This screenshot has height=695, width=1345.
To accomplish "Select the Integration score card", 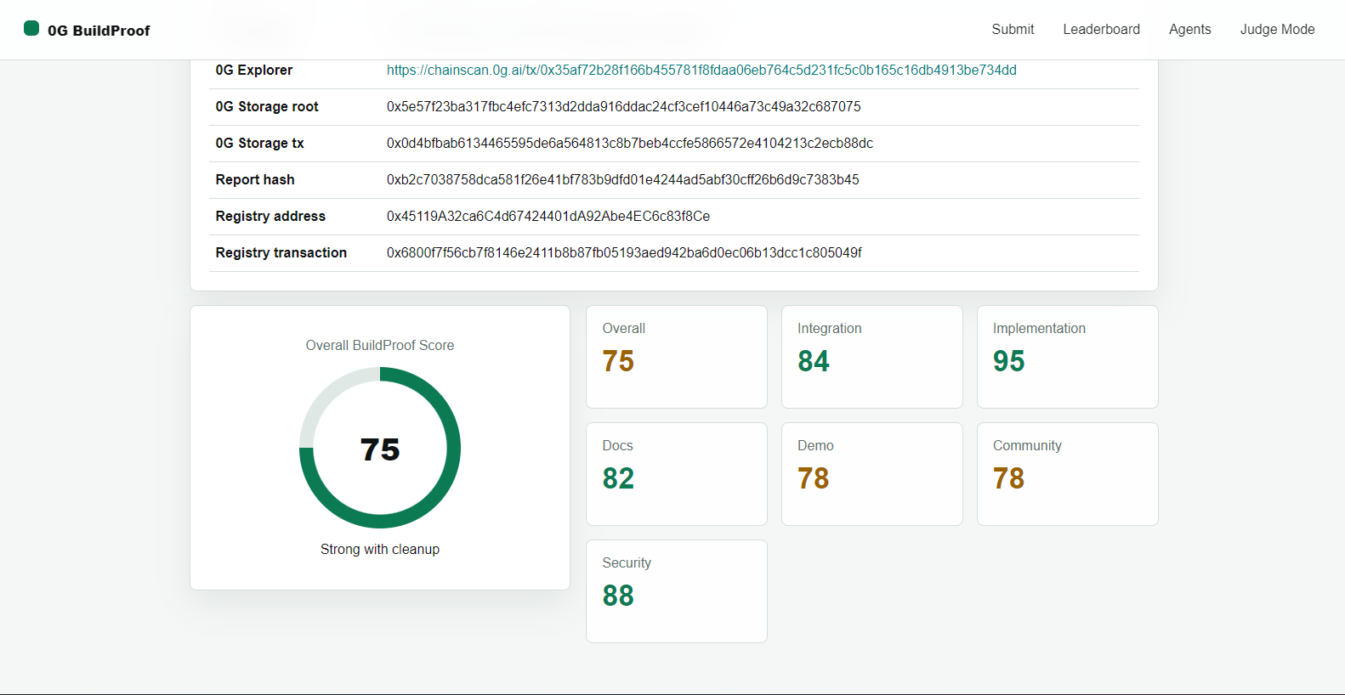I will 871,357.
